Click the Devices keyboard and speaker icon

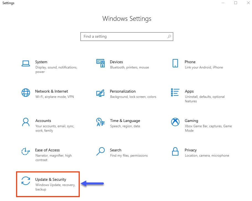[101, 63]
